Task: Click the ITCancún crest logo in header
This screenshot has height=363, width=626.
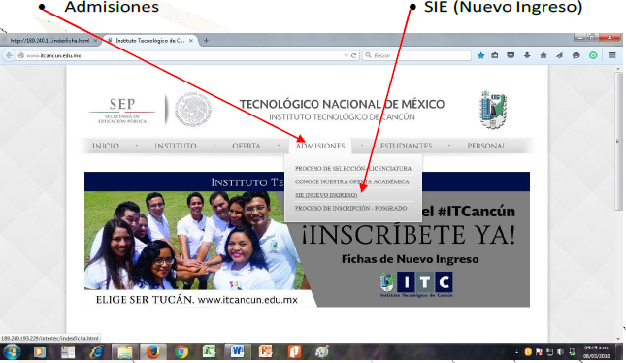Action: click(x=493, y=110)
